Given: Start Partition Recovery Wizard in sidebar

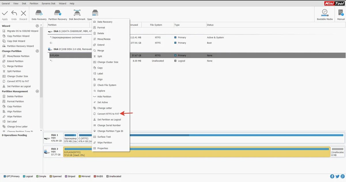Looking at the screenshot, I should (18, 46).
